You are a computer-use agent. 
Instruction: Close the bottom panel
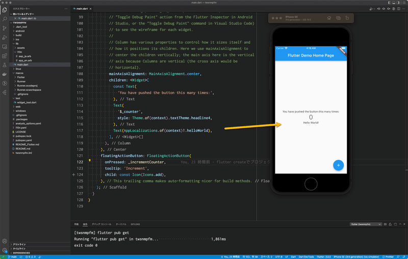404,224
